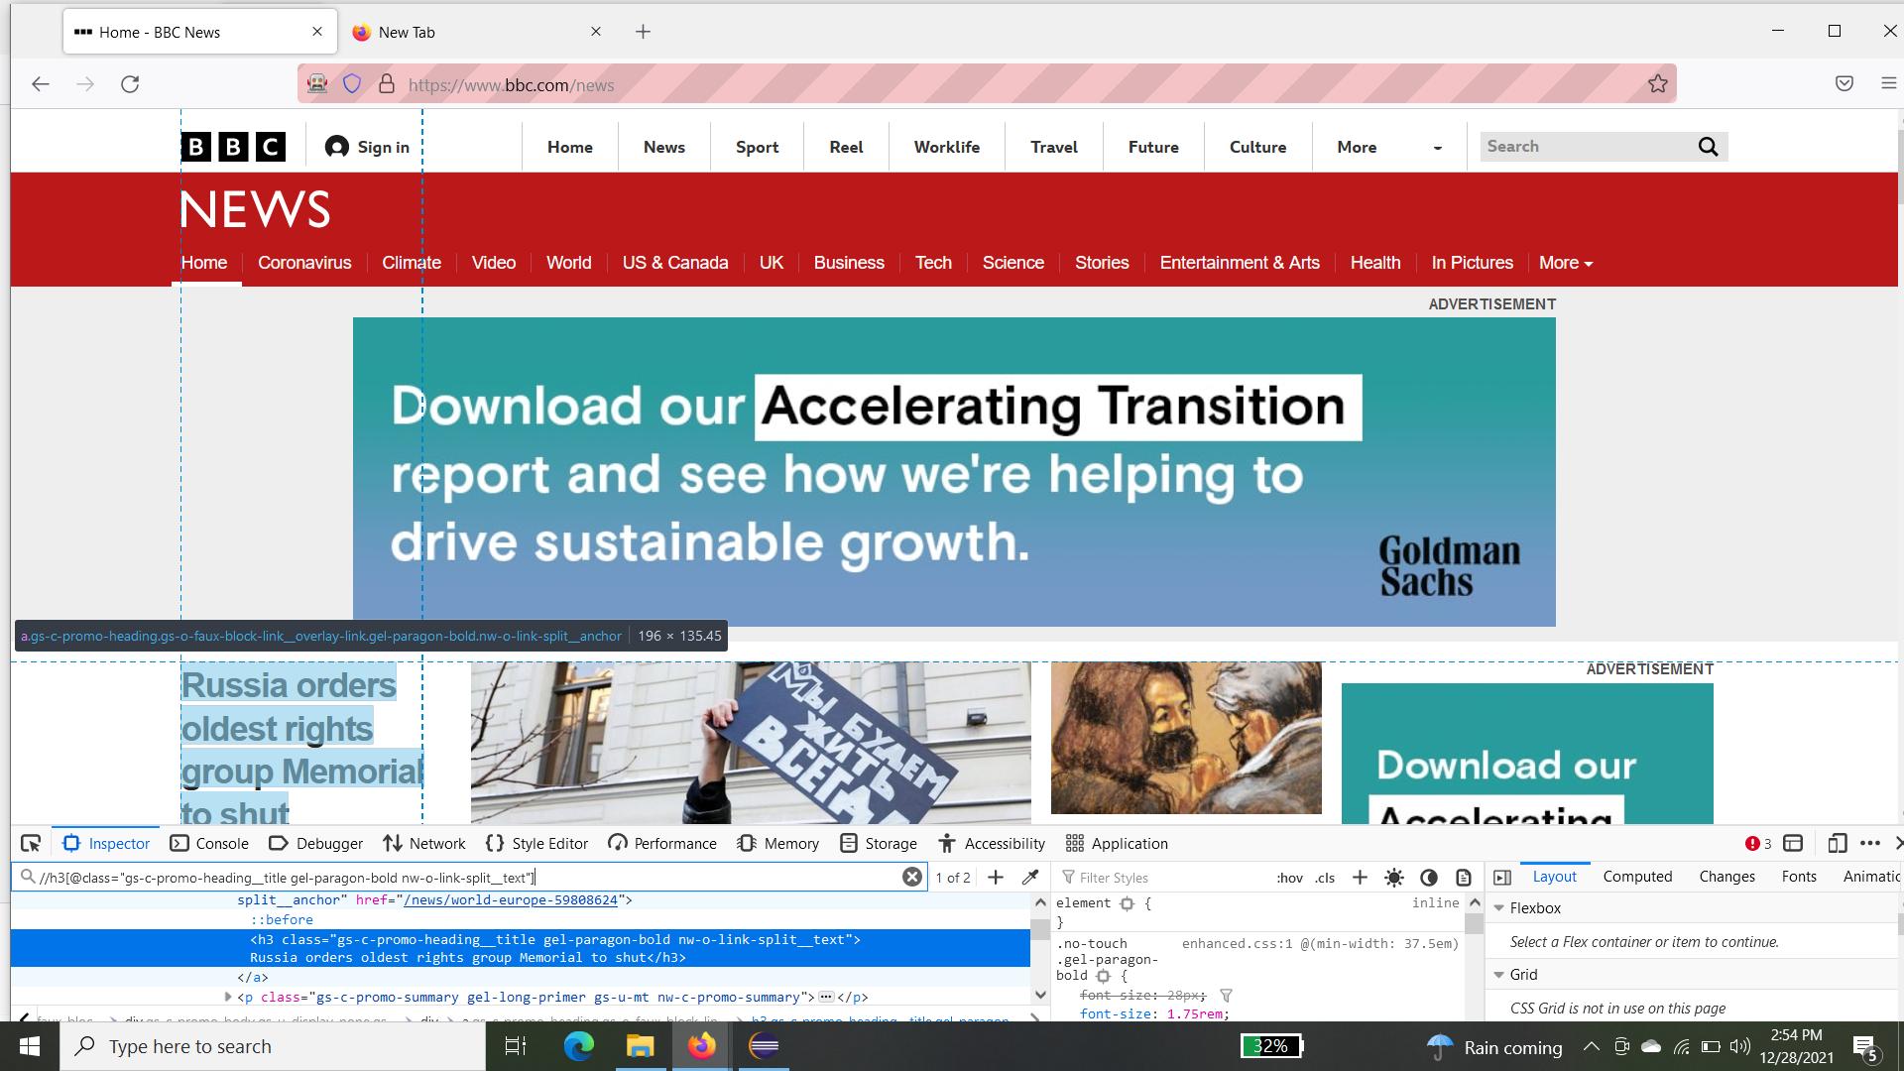Click the BBC Search input field
This screenshot has width=1904, height=1071.
[1588, 147]
